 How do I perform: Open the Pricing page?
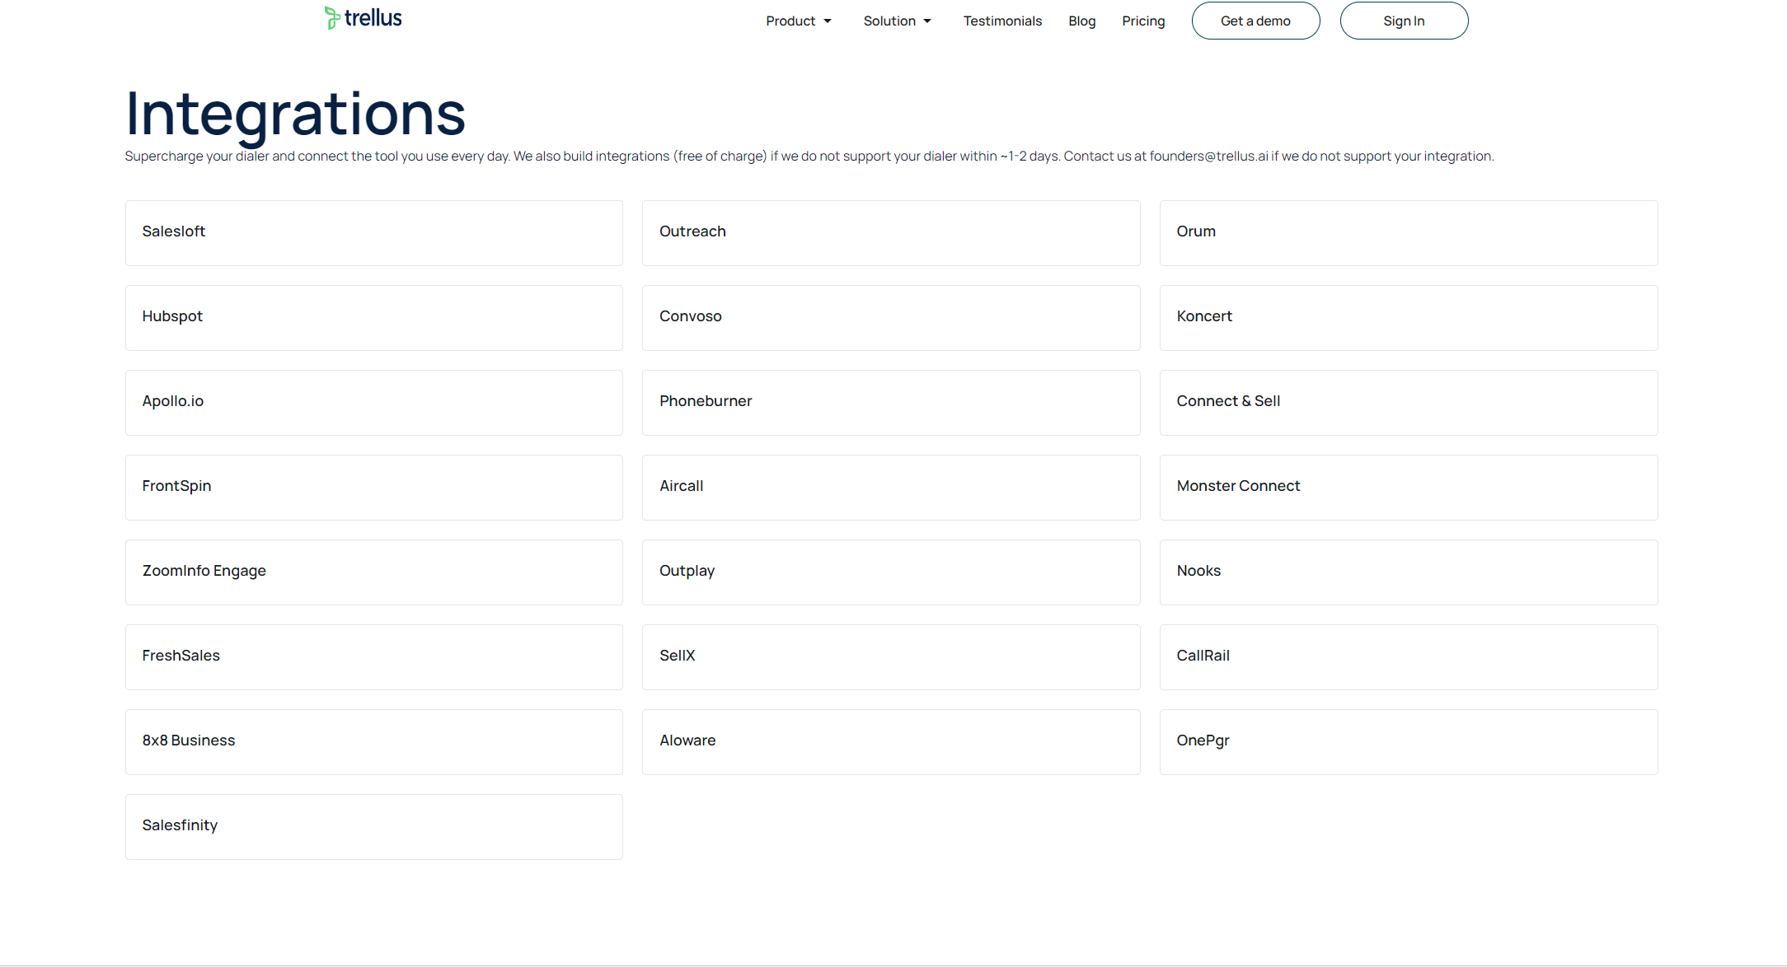(x=1143, y=21)
